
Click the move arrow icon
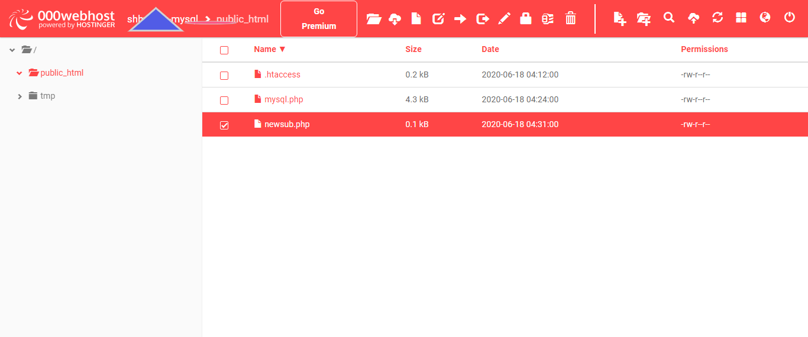click(460, 18)
